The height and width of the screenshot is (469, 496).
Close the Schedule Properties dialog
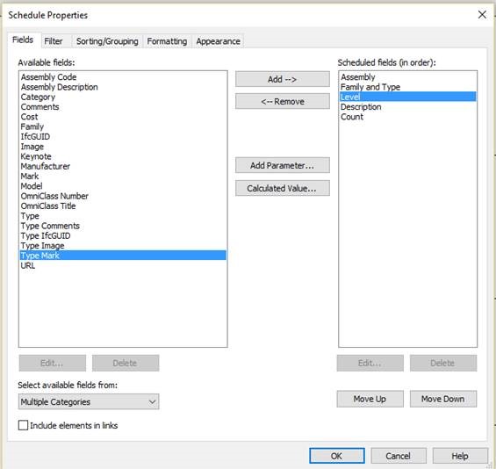click(x=482, y=15)
